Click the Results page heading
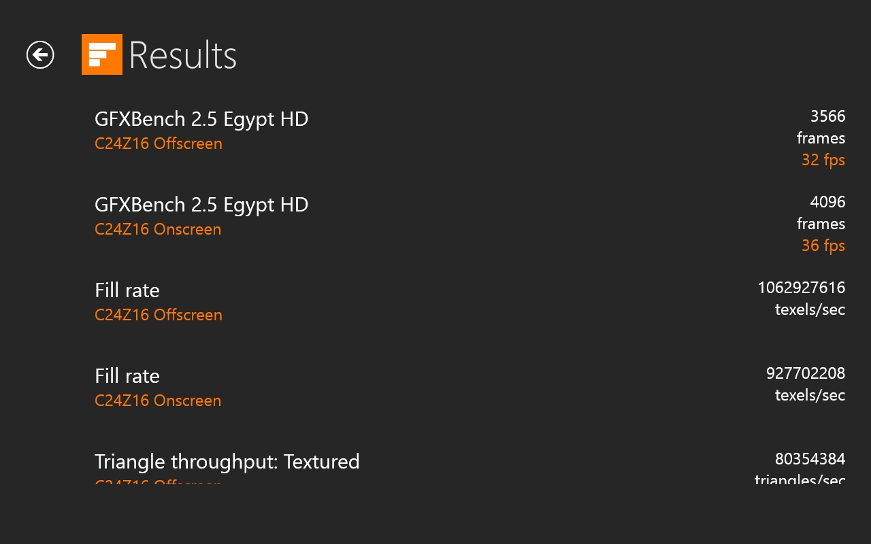This screenshot has height=544, width=871. point(182,55)
